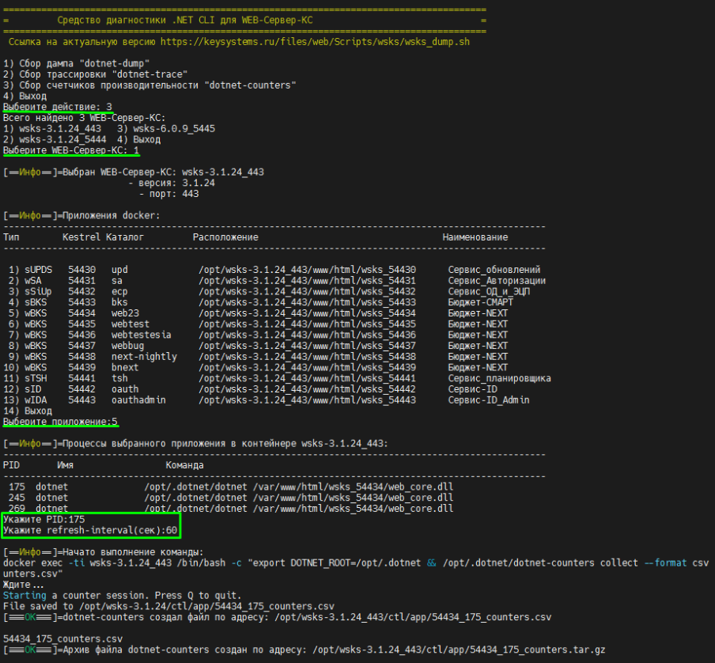Click info line 'Процессы выбранного приложения в контейнере'

pos(195,444)
